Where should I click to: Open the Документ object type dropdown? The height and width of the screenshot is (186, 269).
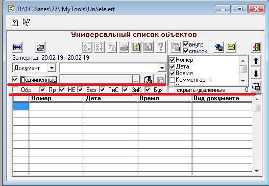[x=52, y=68]
